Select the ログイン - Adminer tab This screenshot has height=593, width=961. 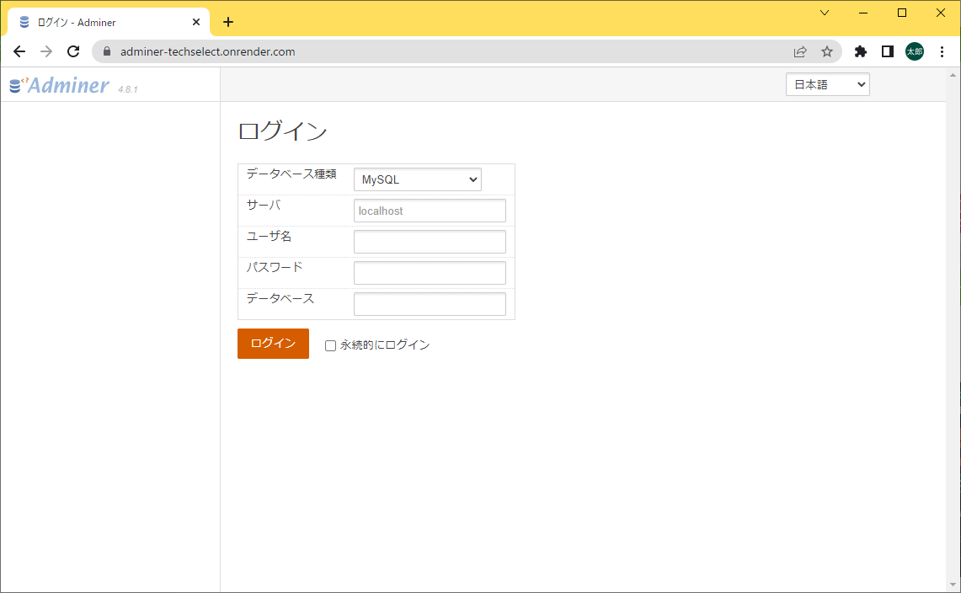click(x=109, y=22)
